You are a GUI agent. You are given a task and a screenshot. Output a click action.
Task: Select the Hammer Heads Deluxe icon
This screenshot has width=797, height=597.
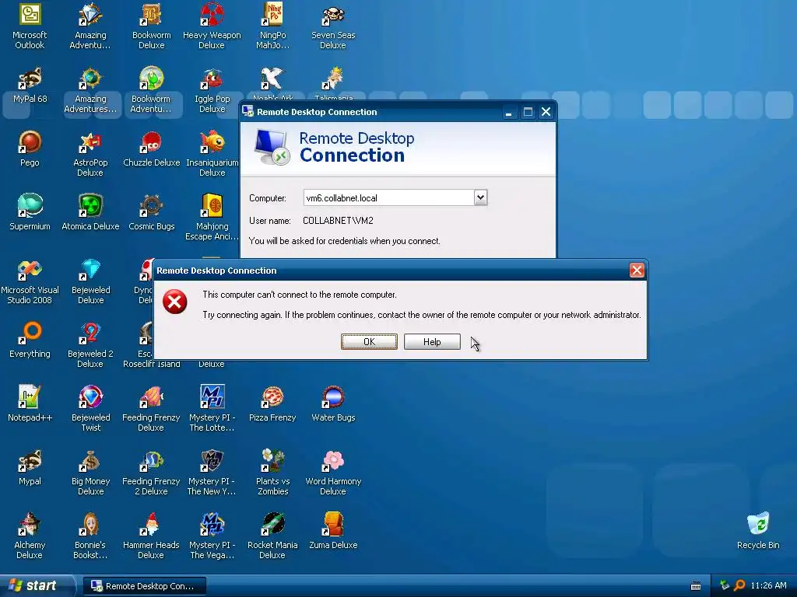[151, 536]
